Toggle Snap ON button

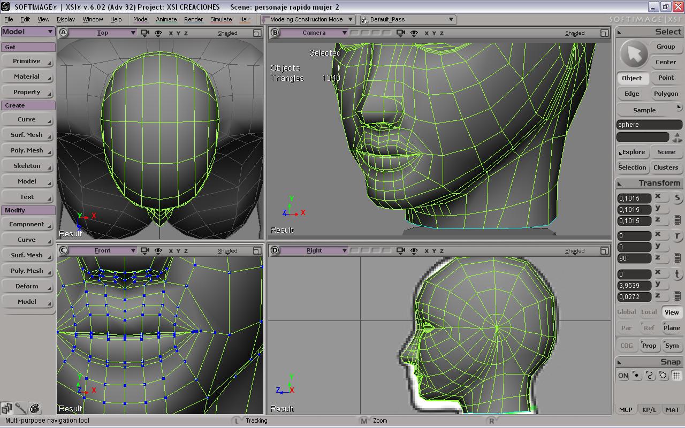click(x=623, y=376)
